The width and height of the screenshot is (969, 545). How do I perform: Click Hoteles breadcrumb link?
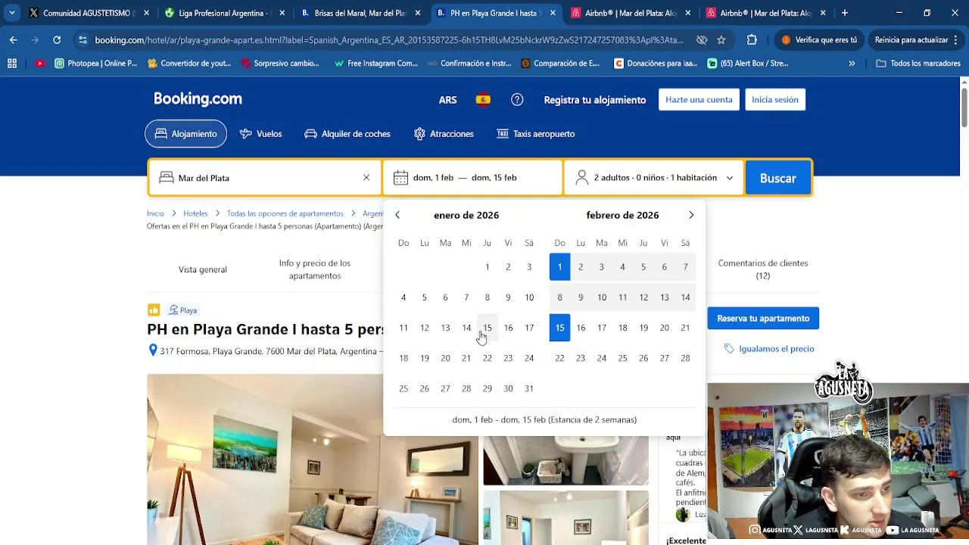[x=195, y=213]
